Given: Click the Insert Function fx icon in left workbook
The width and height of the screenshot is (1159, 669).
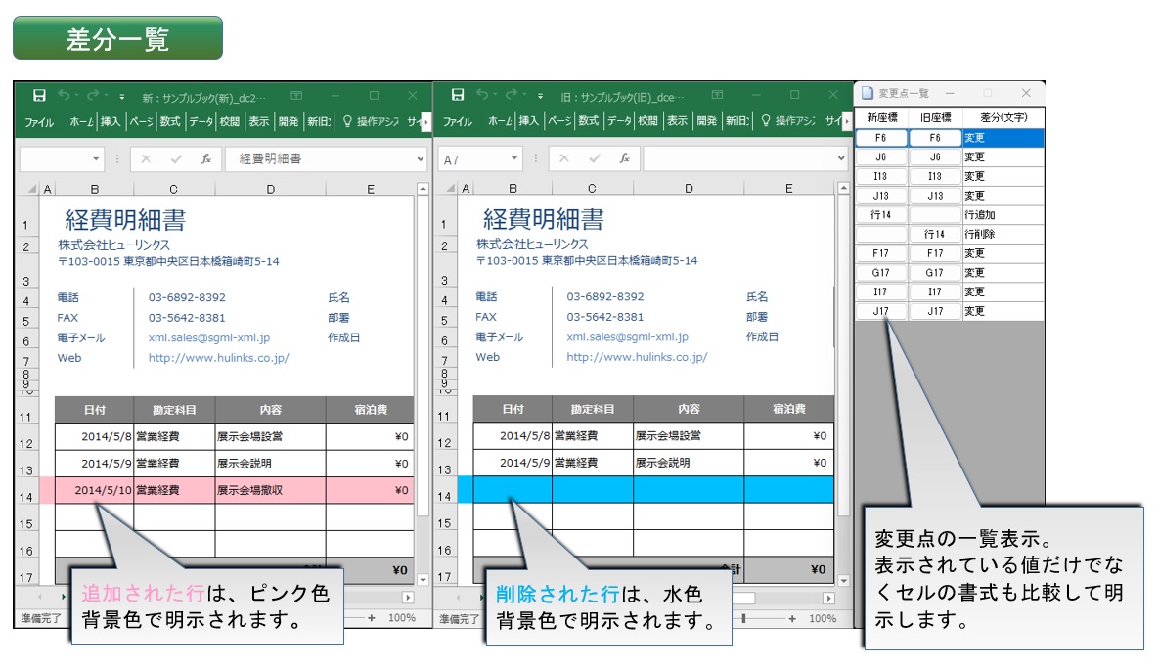Looking at the screenshot, I should click(x=206, y=158).
